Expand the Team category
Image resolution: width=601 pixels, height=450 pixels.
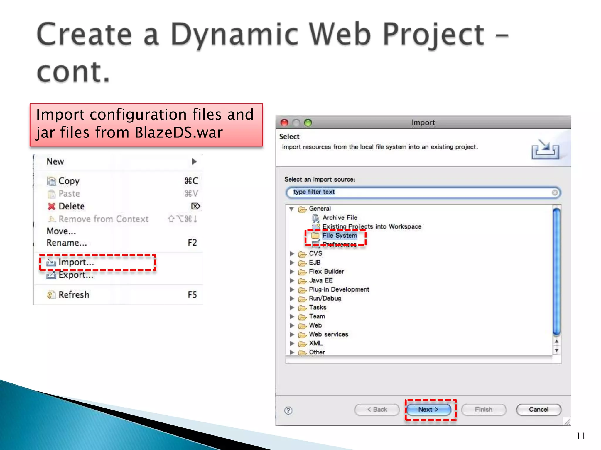click(x=292, y=316)
